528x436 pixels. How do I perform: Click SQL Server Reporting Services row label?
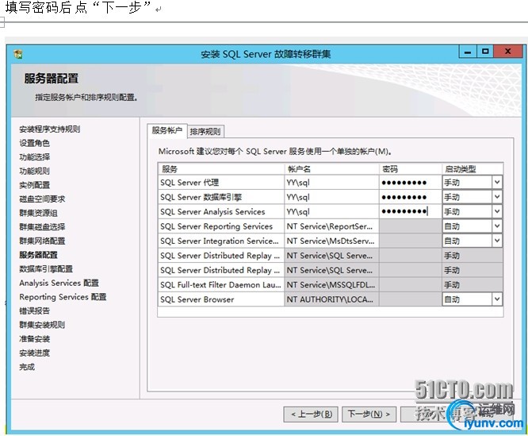(216, 226)
